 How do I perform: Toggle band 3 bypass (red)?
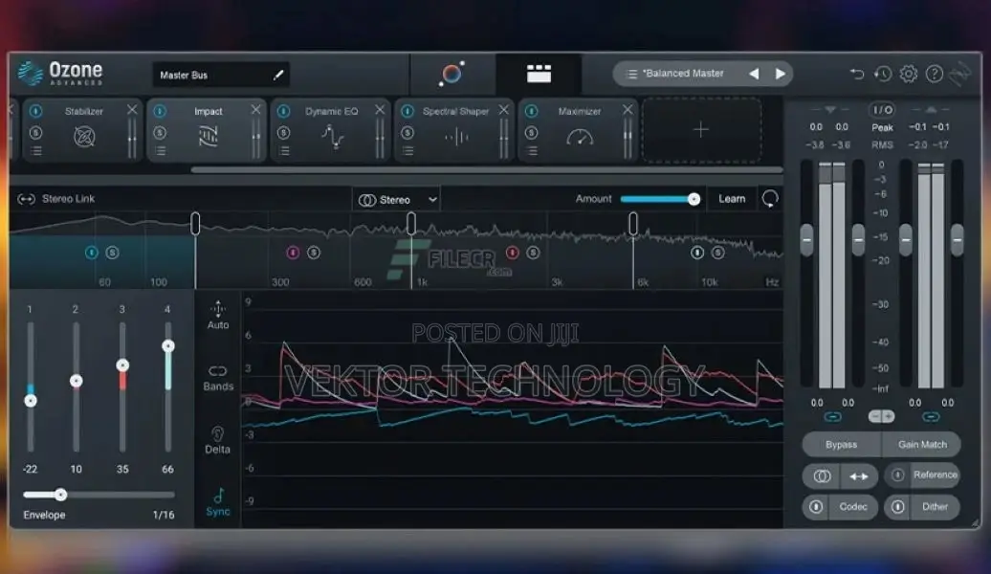tap(513, 253)
